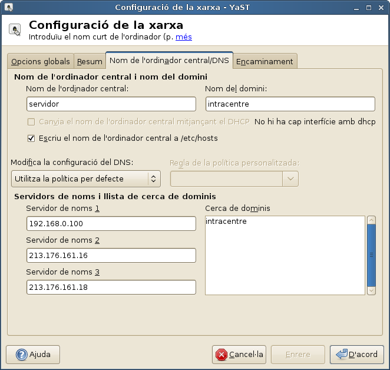This screenshot has width=390, height=370.
Task: Select the Nom de l'ordinador central/DNS tab
Action: tap(169, 60)
